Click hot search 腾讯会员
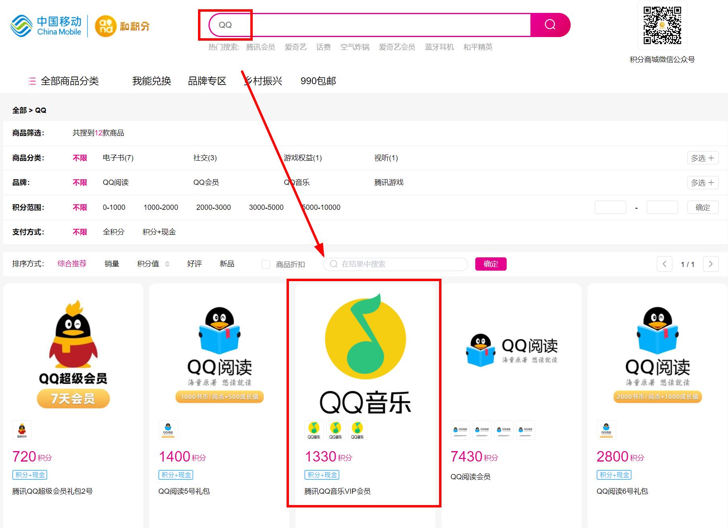728x528 pixels. pos(261,47)
